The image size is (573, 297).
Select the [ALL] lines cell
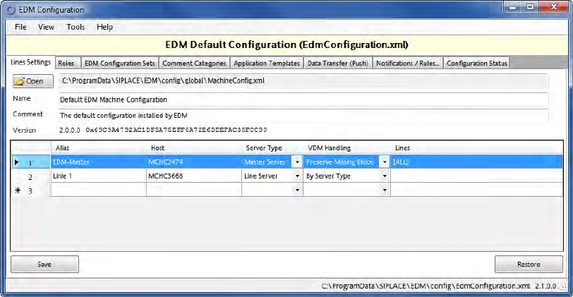pos(476,162)
